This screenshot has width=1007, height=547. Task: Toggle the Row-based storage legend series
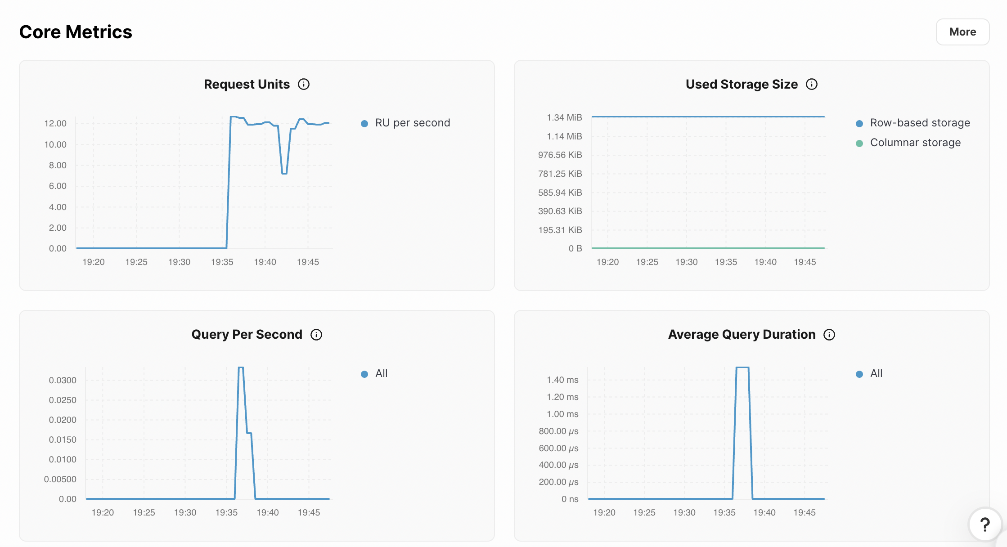point(920,123)
